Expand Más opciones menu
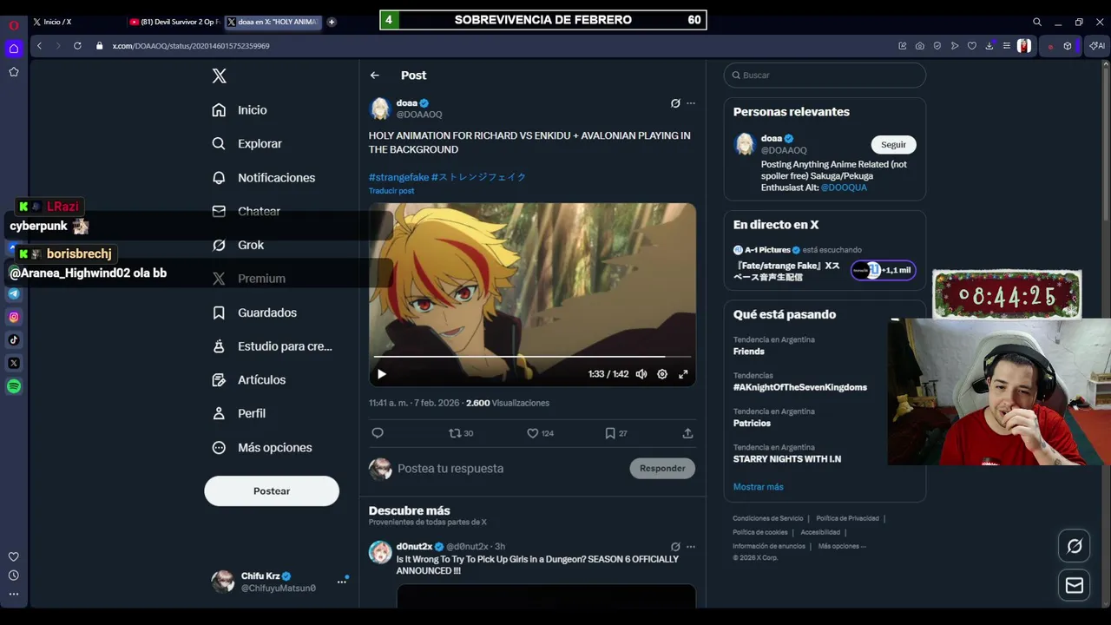 pos(262,448)
